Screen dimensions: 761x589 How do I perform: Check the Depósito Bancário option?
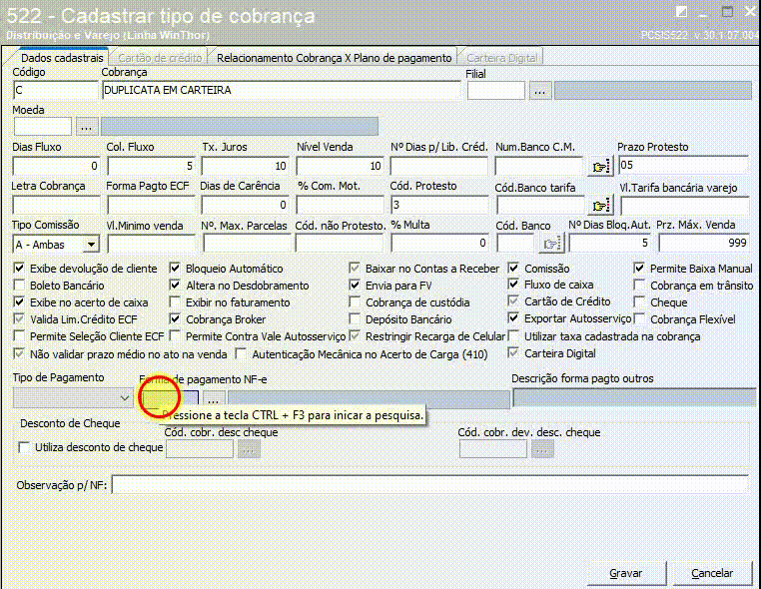(x=355, y=318)
